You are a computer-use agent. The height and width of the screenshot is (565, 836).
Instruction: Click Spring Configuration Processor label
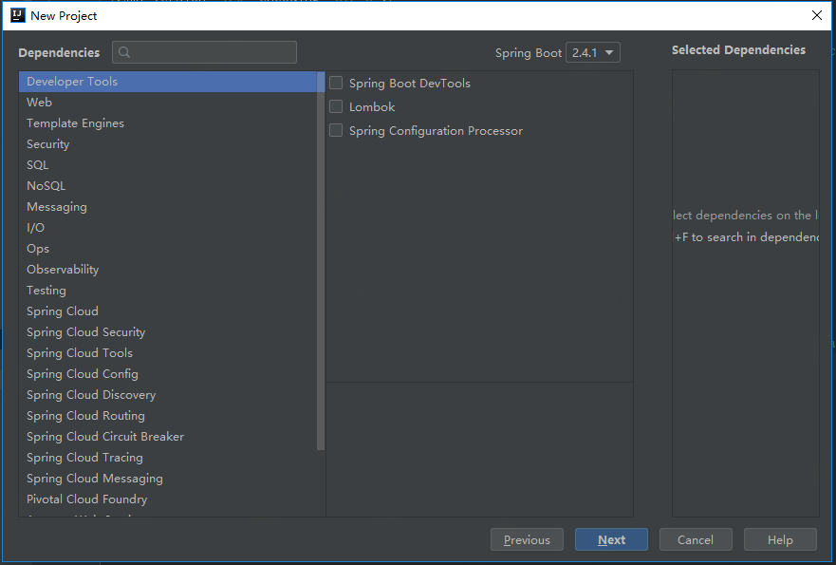click(x=436, y=131)
